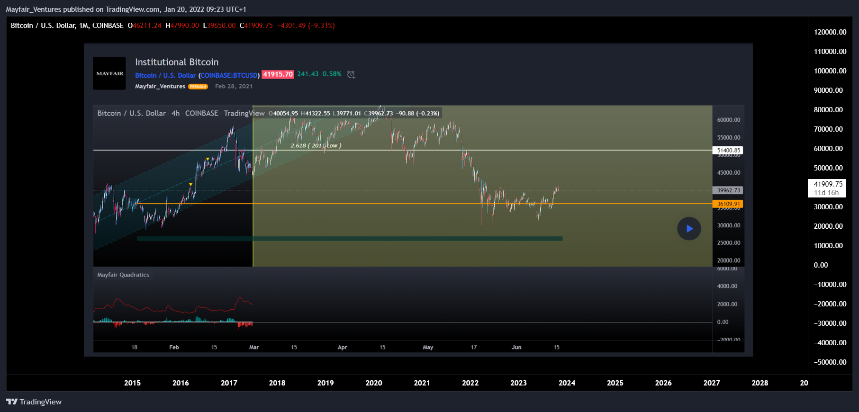Click the Mar label on inner time axis
The width and height of the screenshot is (859, 412).
[x=254, y=347]
